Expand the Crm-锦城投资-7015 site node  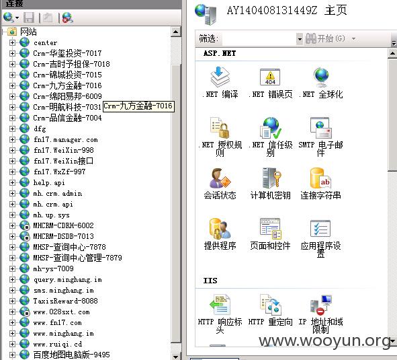[x=12, y=75]
